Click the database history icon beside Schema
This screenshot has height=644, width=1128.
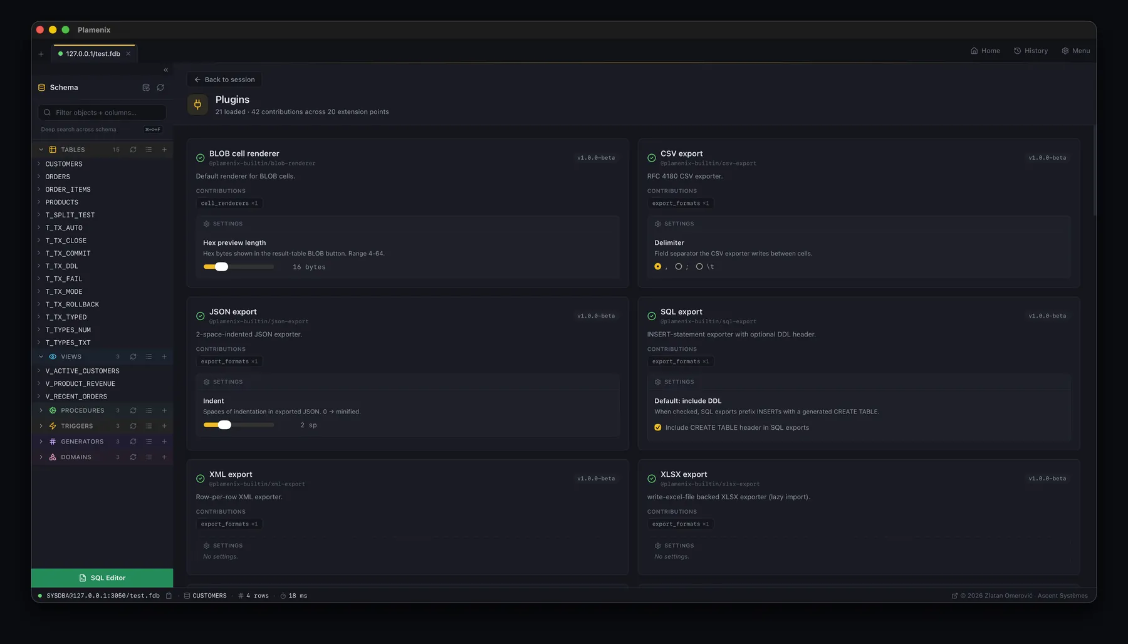[146, 88]
